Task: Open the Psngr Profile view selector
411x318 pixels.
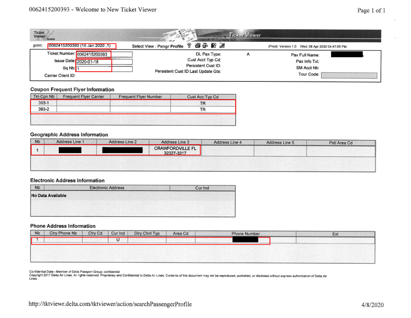Action: click(x=170, y=46)
